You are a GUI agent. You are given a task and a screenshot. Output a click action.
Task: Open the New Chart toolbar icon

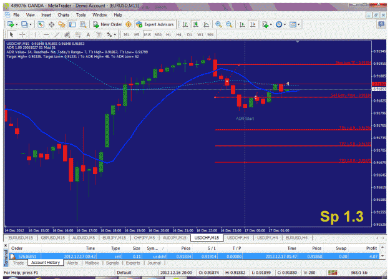11,24
